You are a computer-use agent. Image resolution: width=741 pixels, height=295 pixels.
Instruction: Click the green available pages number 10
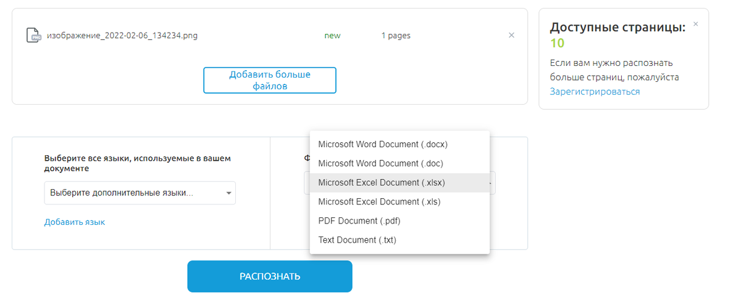point(557,43)
